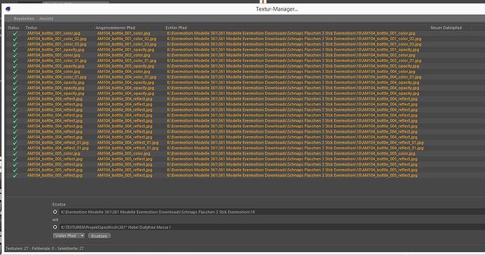
Task: Sort by the Textur column header
Action: (31, 28)
